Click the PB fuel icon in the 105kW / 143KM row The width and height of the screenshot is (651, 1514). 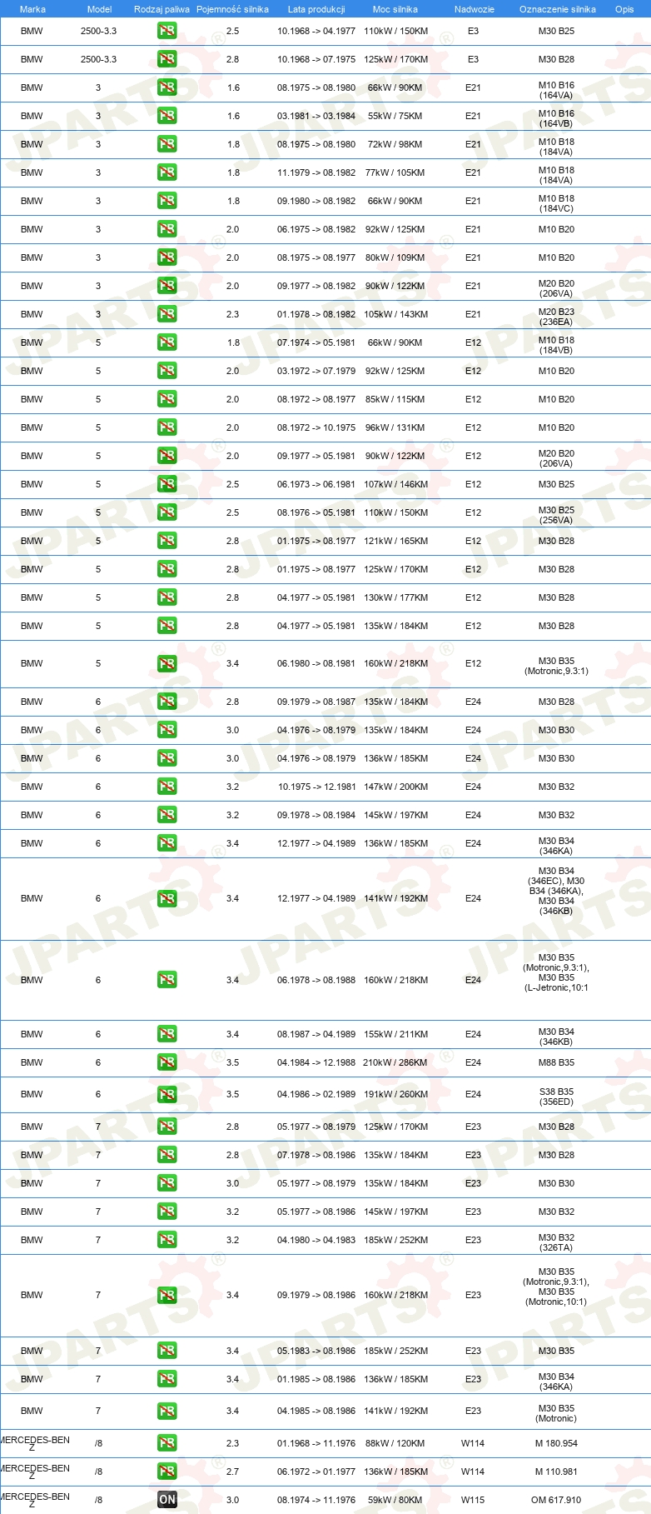[x=166, y=314]
